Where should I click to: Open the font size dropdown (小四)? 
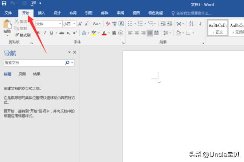pyautogui.click(x=74, y=24)
